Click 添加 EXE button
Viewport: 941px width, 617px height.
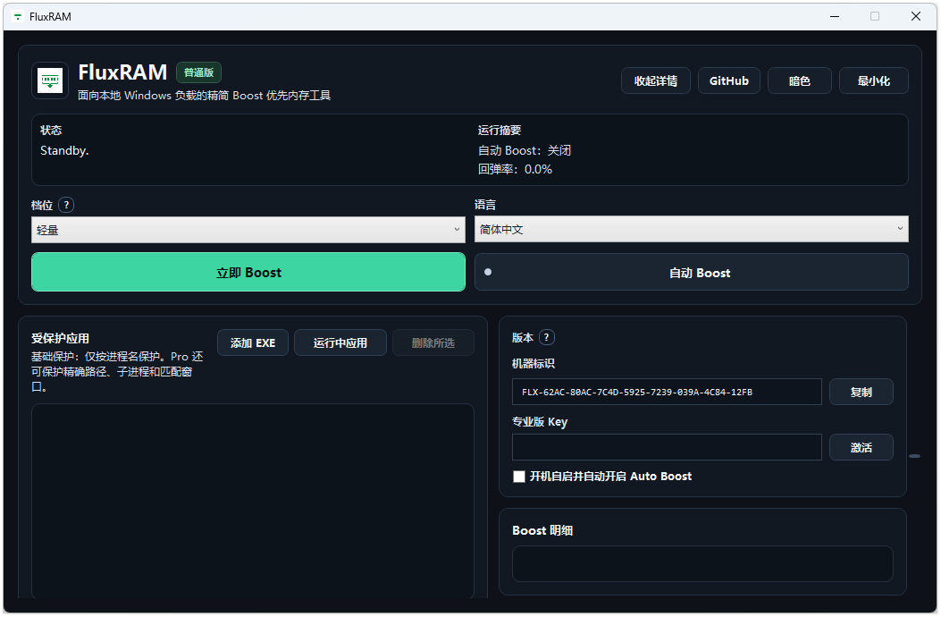253,343
